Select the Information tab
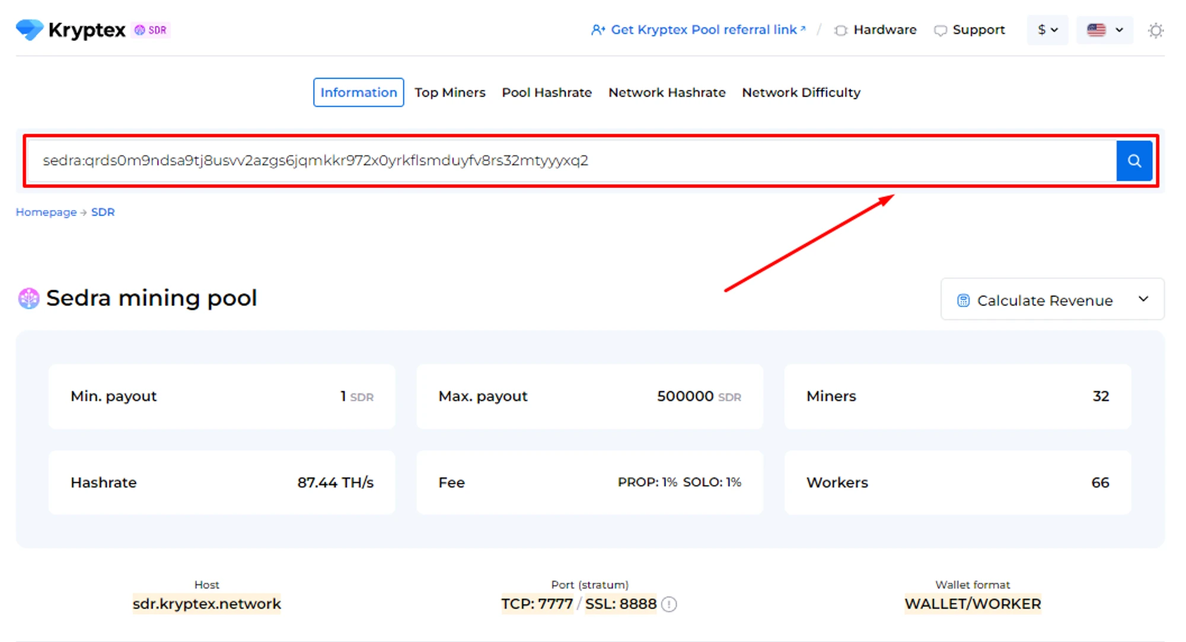This screenshot has width=1186, height=642. 358,93
